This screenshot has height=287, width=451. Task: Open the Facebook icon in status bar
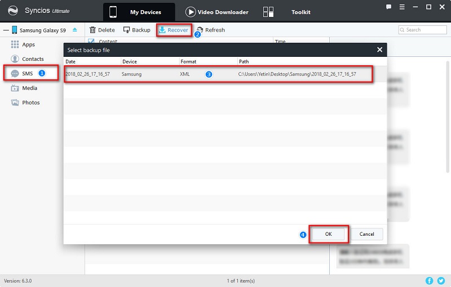tap(429, 281)
